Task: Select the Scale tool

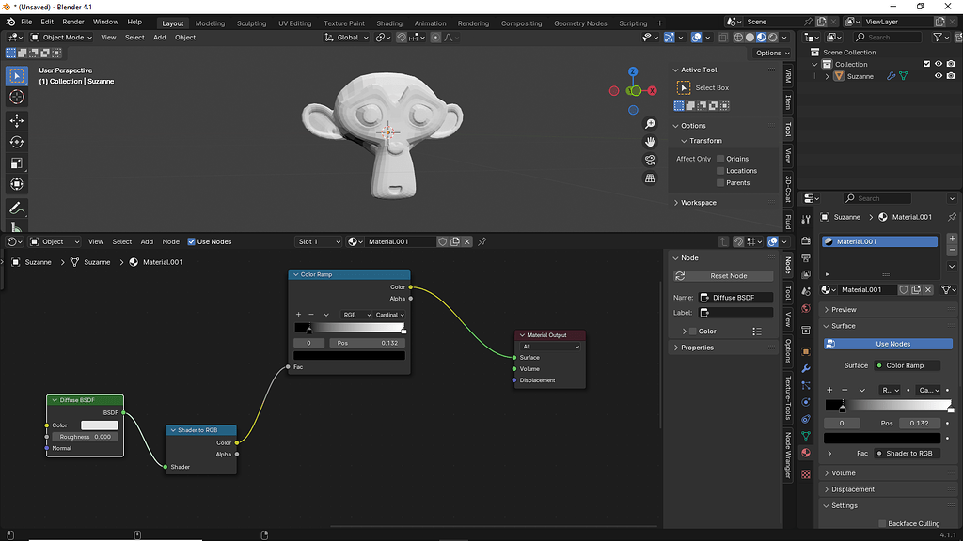Action: [x=17, y=163]
